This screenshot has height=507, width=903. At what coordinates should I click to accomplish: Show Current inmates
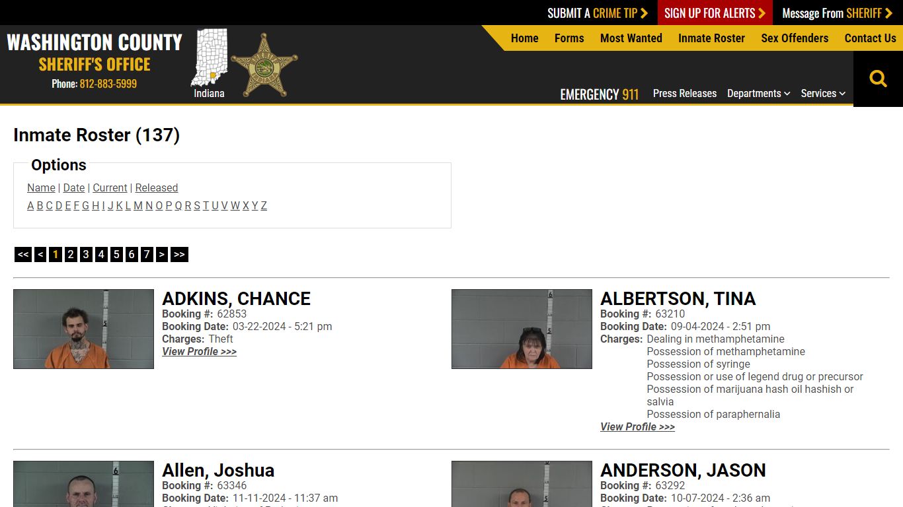pyautogui.click(x=110, y=187)
